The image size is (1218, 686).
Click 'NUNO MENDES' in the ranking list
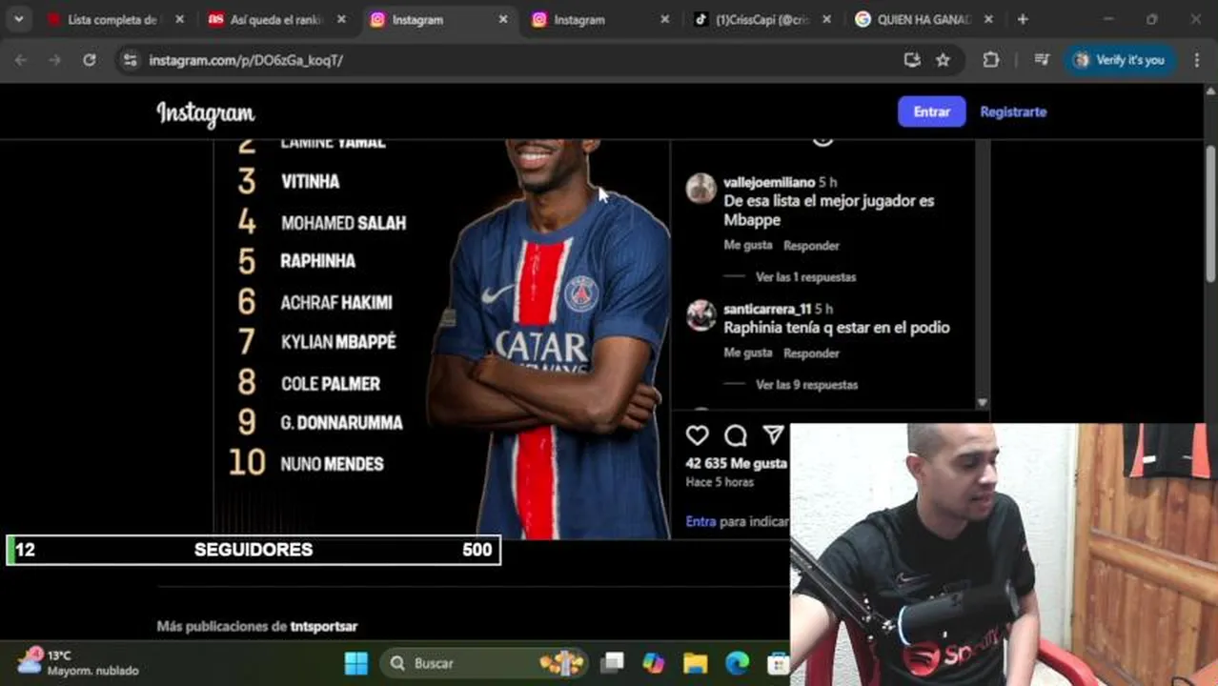332,464
